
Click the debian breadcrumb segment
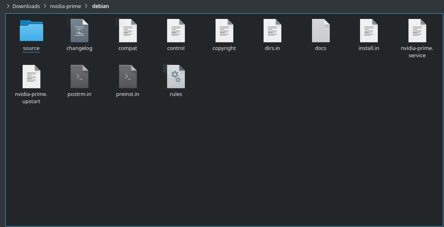101,6
